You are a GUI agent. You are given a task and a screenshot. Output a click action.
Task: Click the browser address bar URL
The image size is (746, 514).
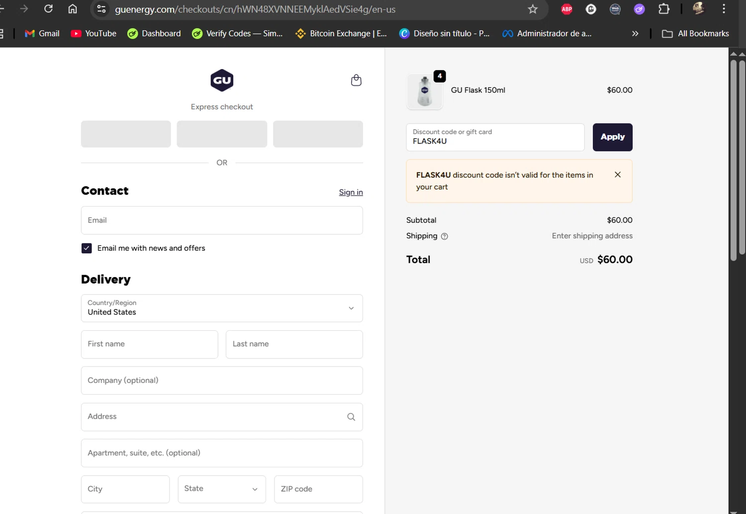255,9
